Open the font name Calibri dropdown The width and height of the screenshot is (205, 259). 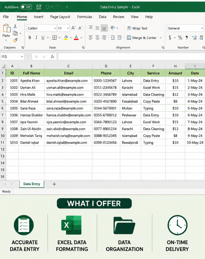[55, 28]
